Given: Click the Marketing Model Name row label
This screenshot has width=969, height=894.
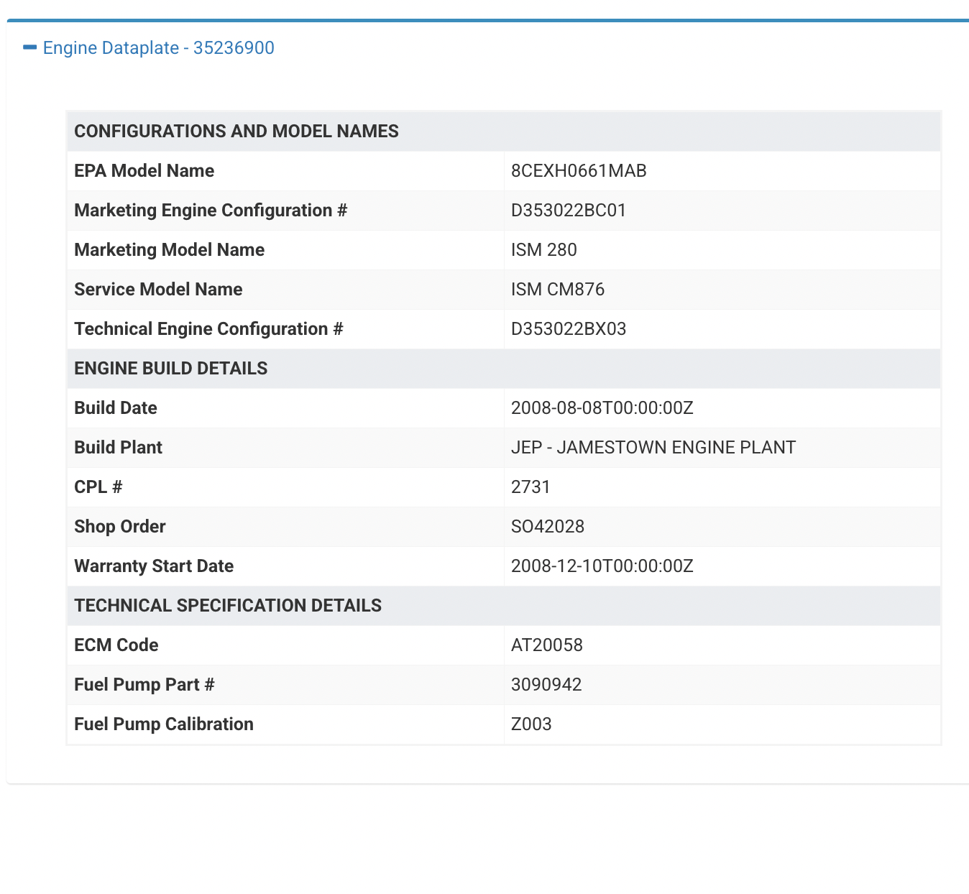Looking at the screenshot, I should pyautogui.click(x=170, y=250).
